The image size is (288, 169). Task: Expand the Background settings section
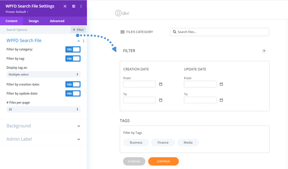click(43, 126)
